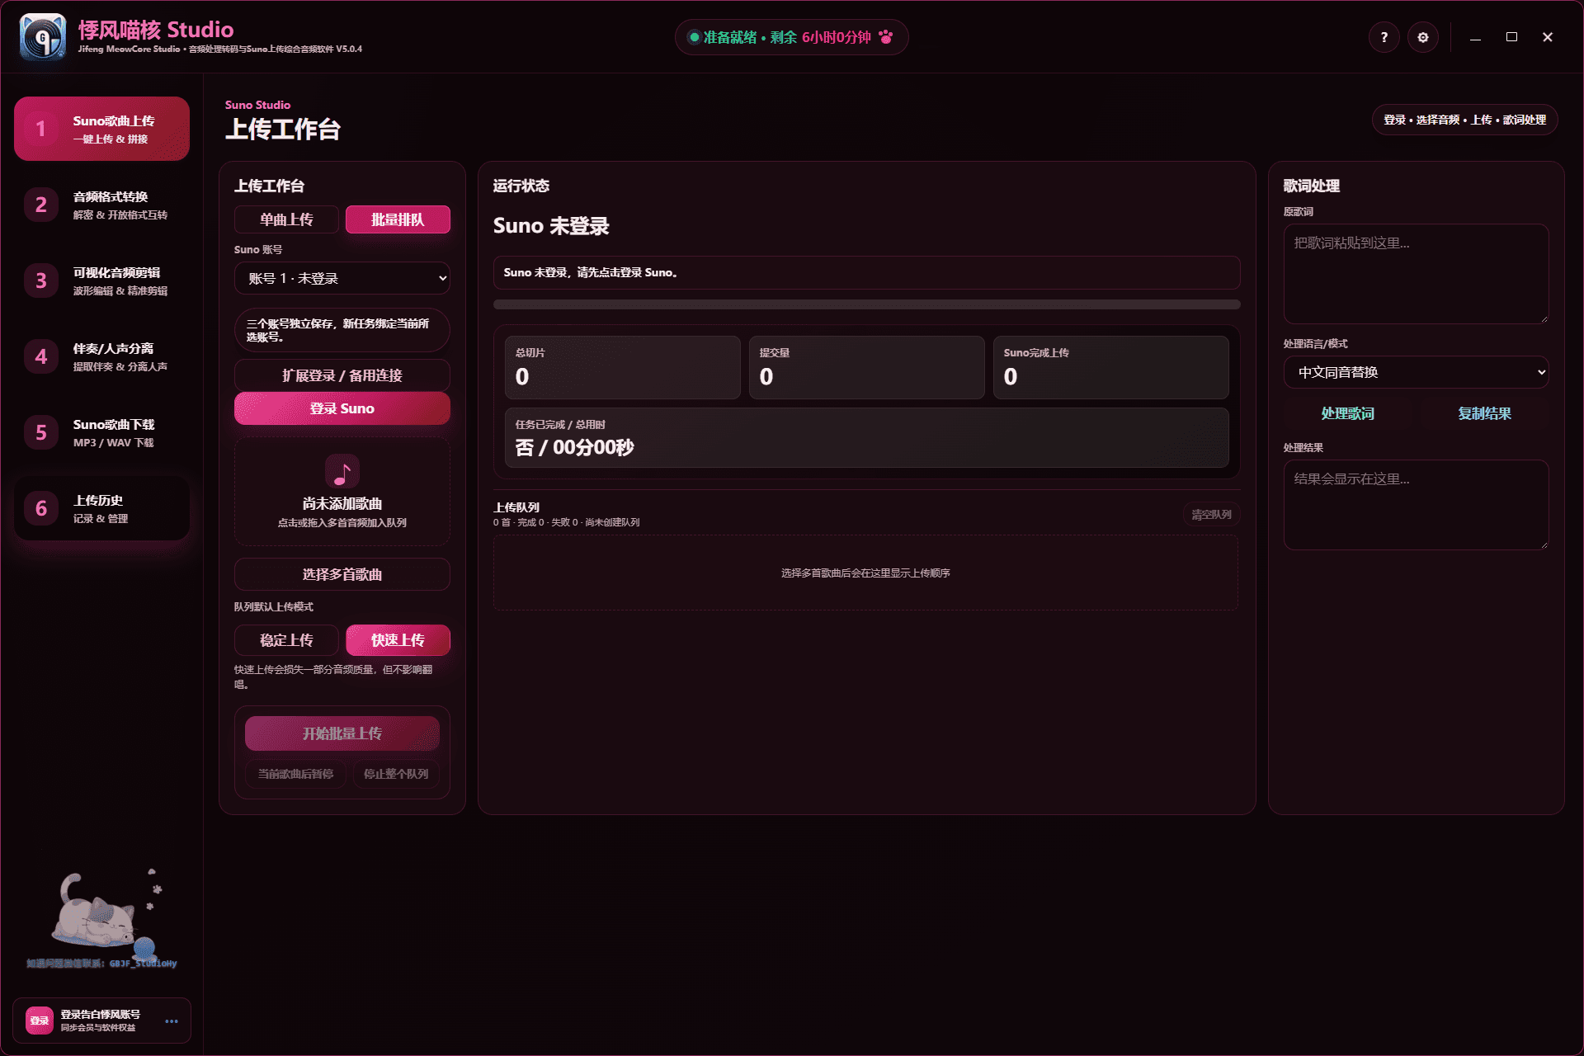Click the paw icon in status pill
The image size is (1584, 1056).
pos(886,37)
